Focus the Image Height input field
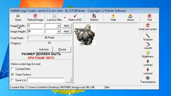Viewport: 171px width, 96px height. (x=35, y=31)
